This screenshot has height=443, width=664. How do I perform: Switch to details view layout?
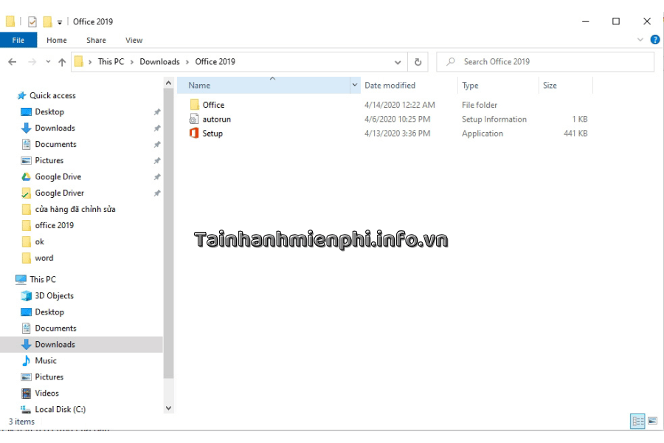pyautogui.click(x=637, y=421)
